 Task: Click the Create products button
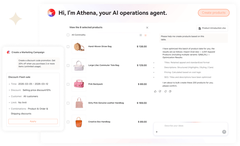pos(214,13)
